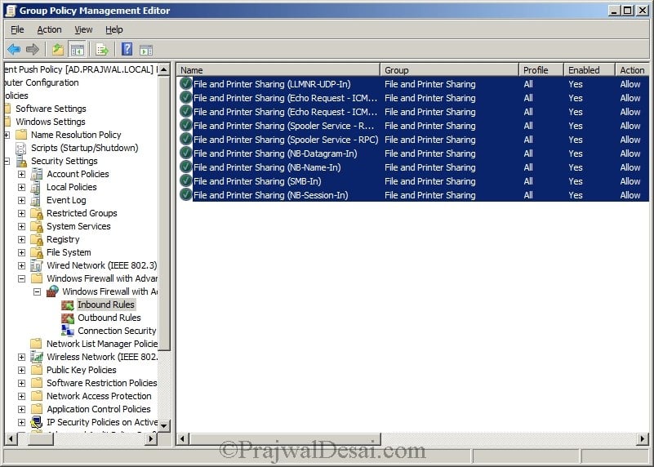The height and width of the screenshot is (467, 654).
Task: Click the Restricted Groups folder icon
Action: click(x=37, y=213)
